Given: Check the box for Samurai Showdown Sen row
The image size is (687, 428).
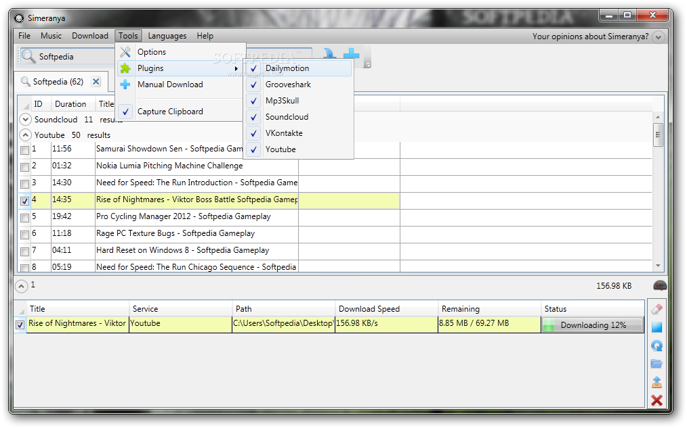Looking at the screenshot, I should click(x=24, y=150).
